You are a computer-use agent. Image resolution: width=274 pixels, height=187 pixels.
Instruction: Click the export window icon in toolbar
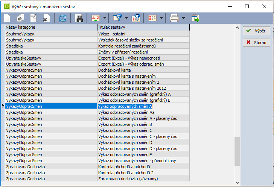(x=195, y=18)
